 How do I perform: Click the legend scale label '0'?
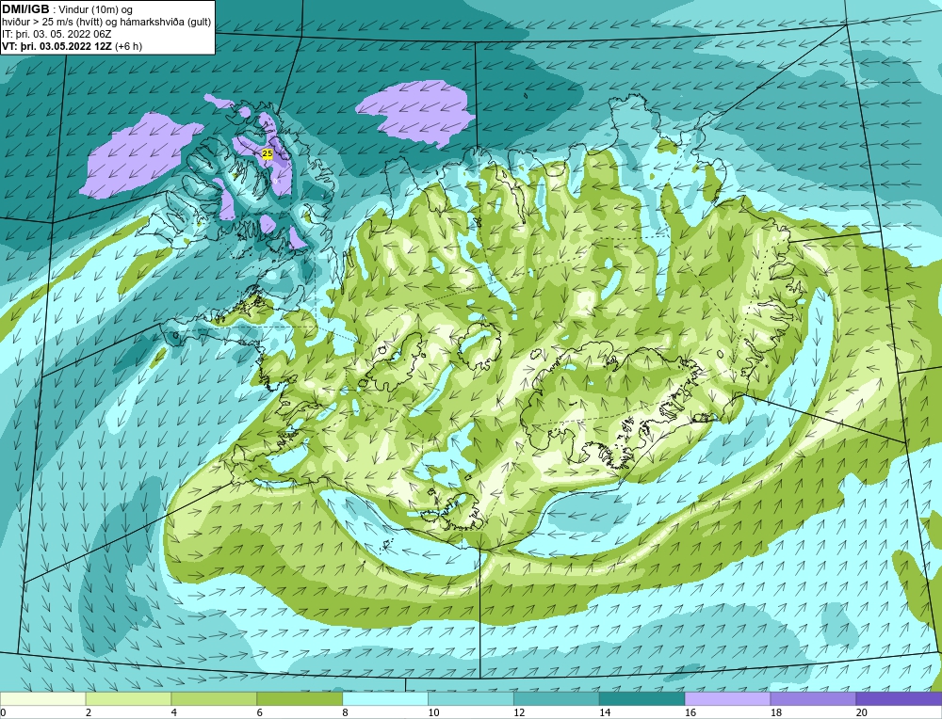(3, 712)
